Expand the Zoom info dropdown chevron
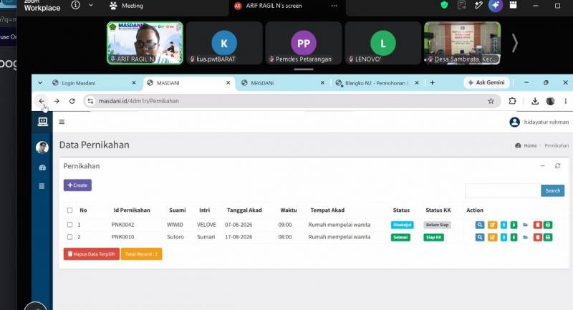This screenshot has height=310, width=573. (91, 6)
